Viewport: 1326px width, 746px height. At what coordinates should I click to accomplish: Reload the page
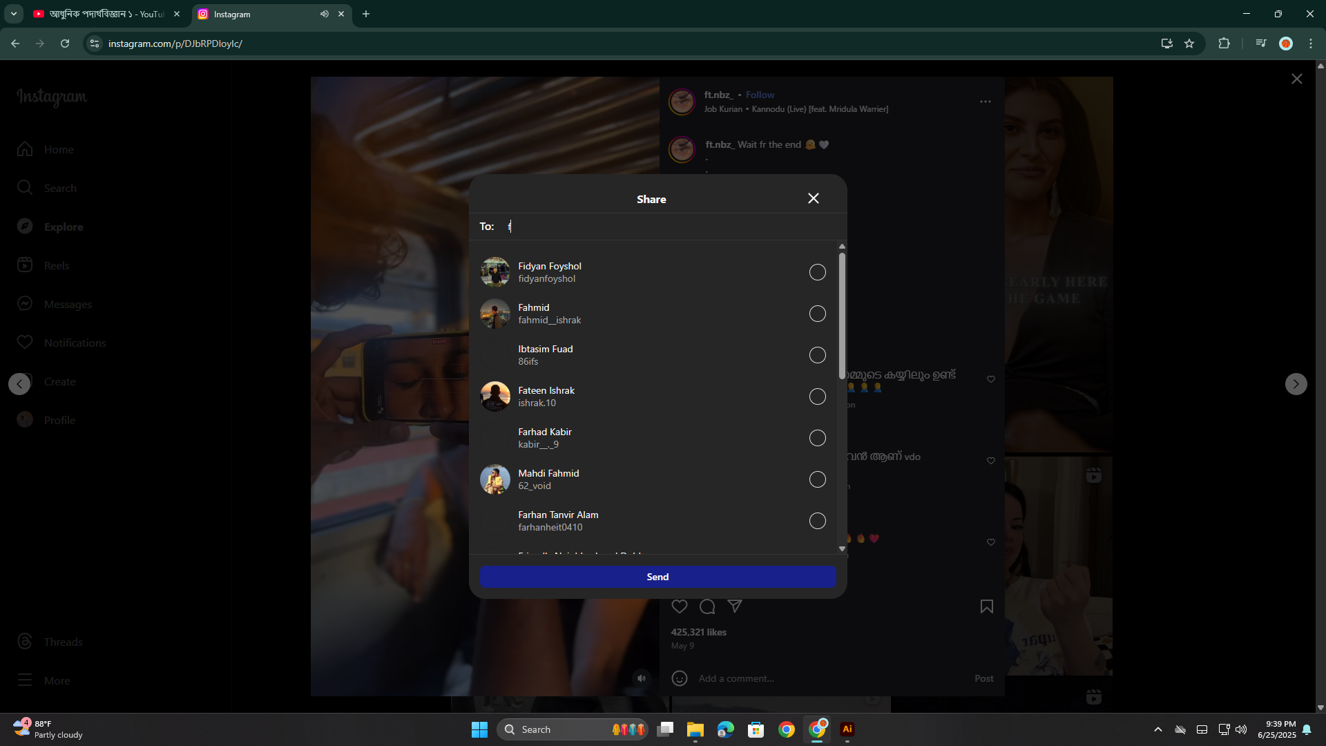tap(65, 44)
